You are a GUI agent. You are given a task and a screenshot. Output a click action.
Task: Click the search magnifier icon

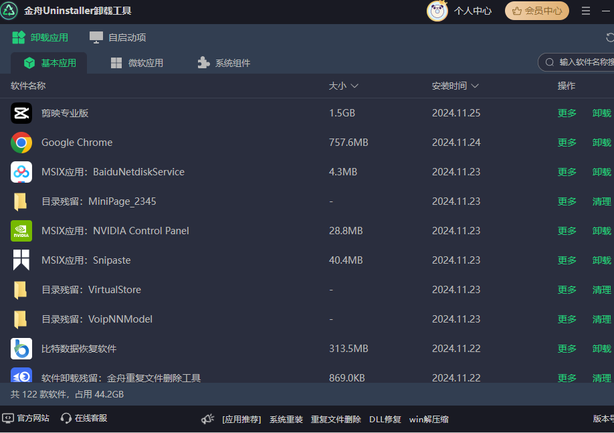pyautogui.click(x=549, y=62)
